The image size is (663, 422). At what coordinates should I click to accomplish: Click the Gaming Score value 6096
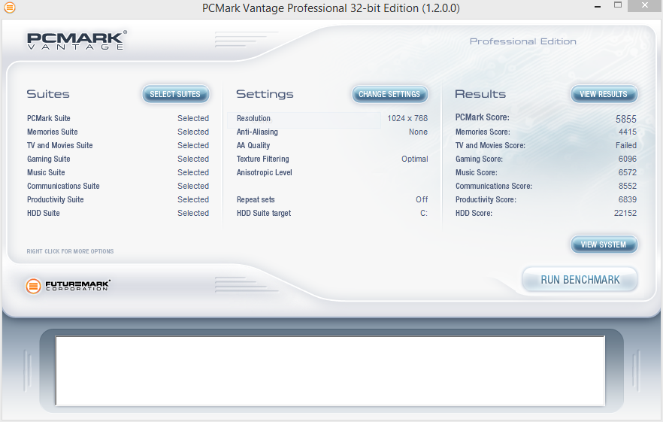[628, 159]
